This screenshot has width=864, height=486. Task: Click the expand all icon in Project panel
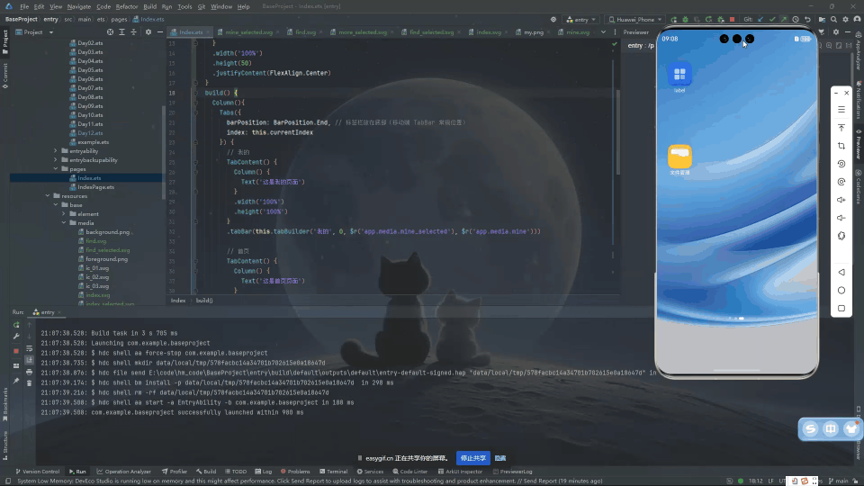(x=121, y=32)
